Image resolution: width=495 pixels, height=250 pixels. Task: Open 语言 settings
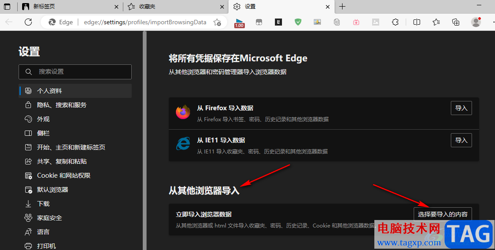[75, 232]
